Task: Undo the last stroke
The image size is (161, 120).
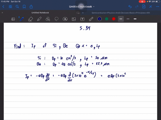Action: click(x=130, y=7)
